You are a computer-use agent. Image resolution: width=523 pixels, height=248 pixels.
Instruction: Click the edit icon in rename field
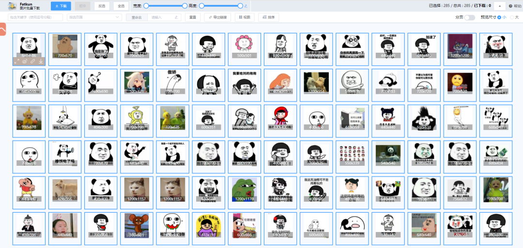[177, 17]
